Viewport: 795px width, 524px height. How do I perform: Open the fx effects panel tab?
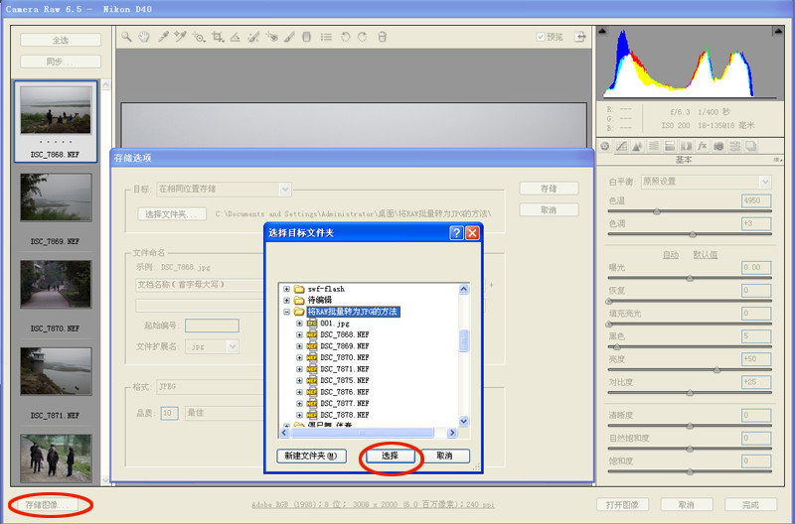[x=703, y=146]
